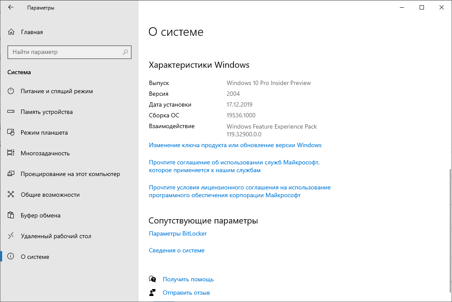Click Получить помощь

(x=188, y=279)
